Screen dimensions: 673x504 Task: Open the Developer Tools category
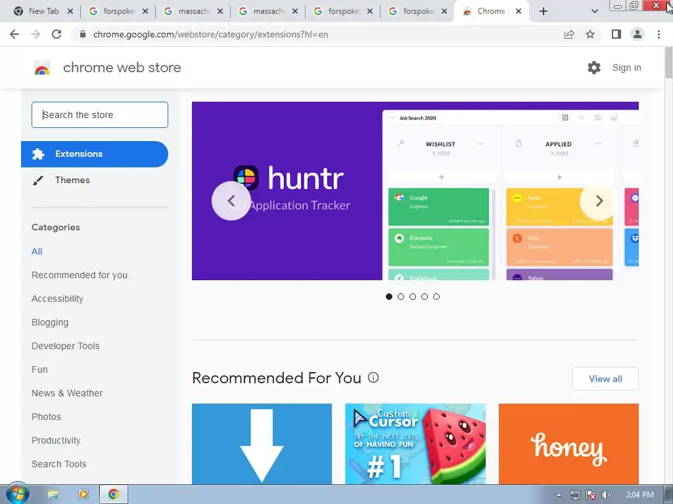[x=66, y=346]
